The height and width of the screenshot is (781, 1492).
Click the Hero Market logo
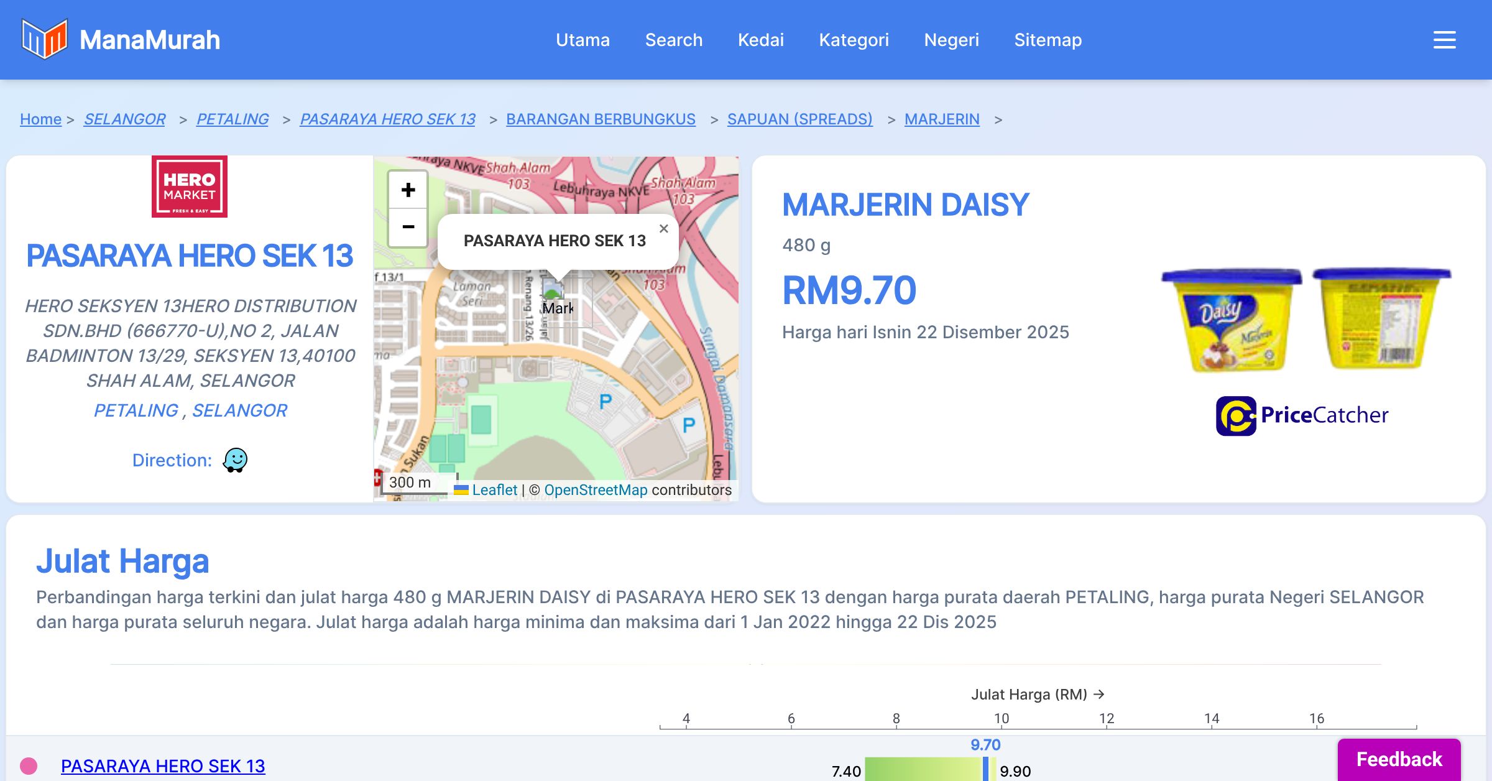tap(190, 187)
